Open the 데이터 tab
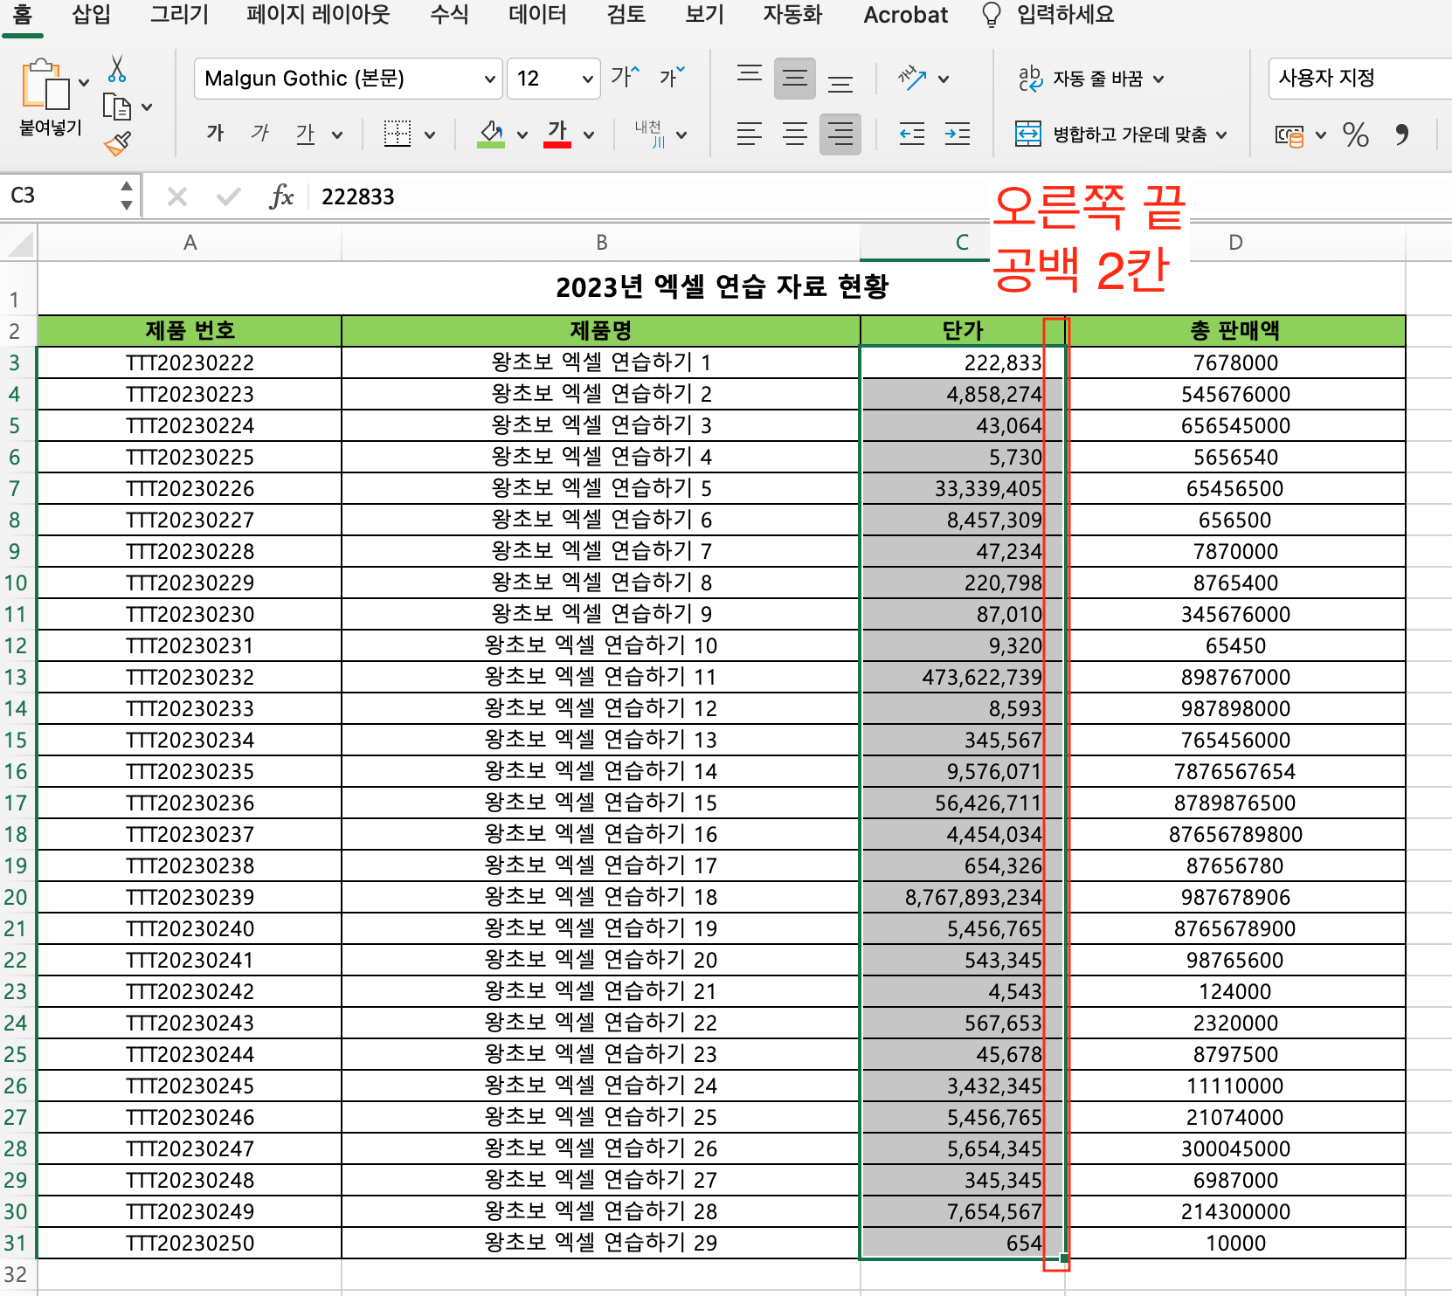The image size is (1452, 1296). point(538,15)
